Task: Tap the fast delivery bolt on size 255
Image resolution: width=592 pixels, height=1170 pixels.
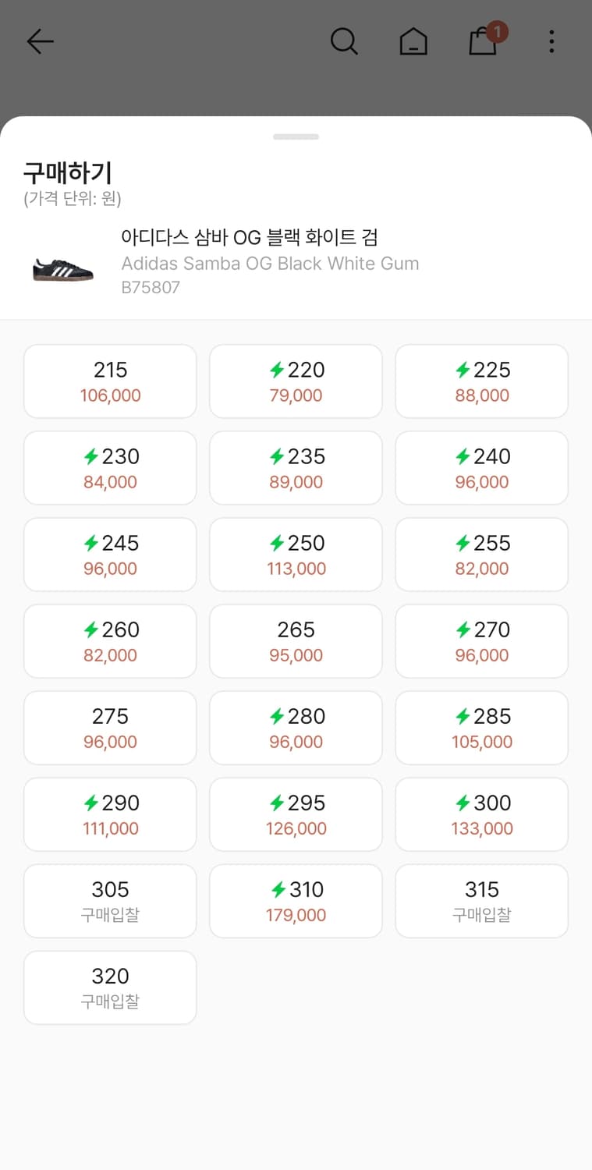Action: click(x=463, y=543)
